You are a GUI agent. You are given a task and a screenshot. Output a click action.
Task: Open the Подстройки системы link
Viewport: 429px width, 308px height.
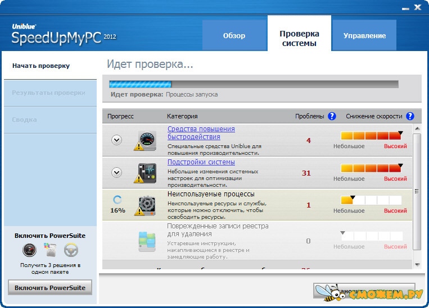coord(201,162)
